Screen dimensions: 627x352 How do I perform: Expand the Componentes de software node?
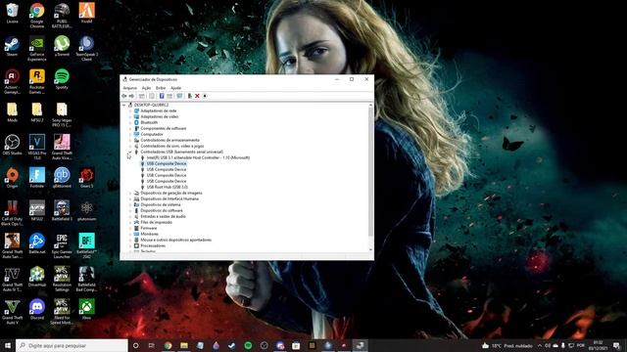[130, 128]
